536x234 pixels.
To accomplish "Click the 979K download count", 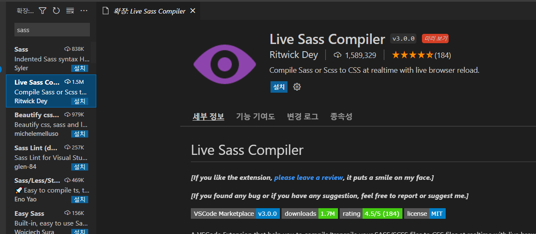I will point(74,115).
